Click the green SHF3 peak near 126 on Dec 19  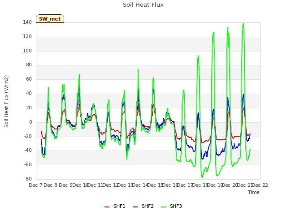[x=213, y=32]
